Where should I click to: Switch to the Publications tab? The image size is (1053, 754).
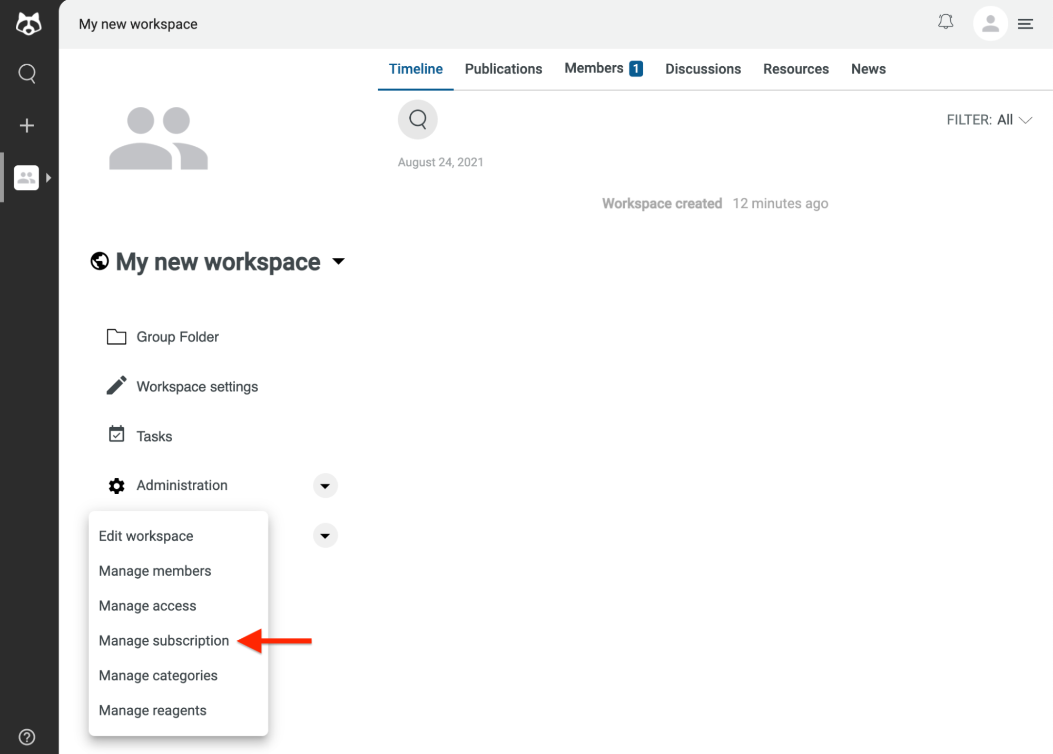(503, 69)
